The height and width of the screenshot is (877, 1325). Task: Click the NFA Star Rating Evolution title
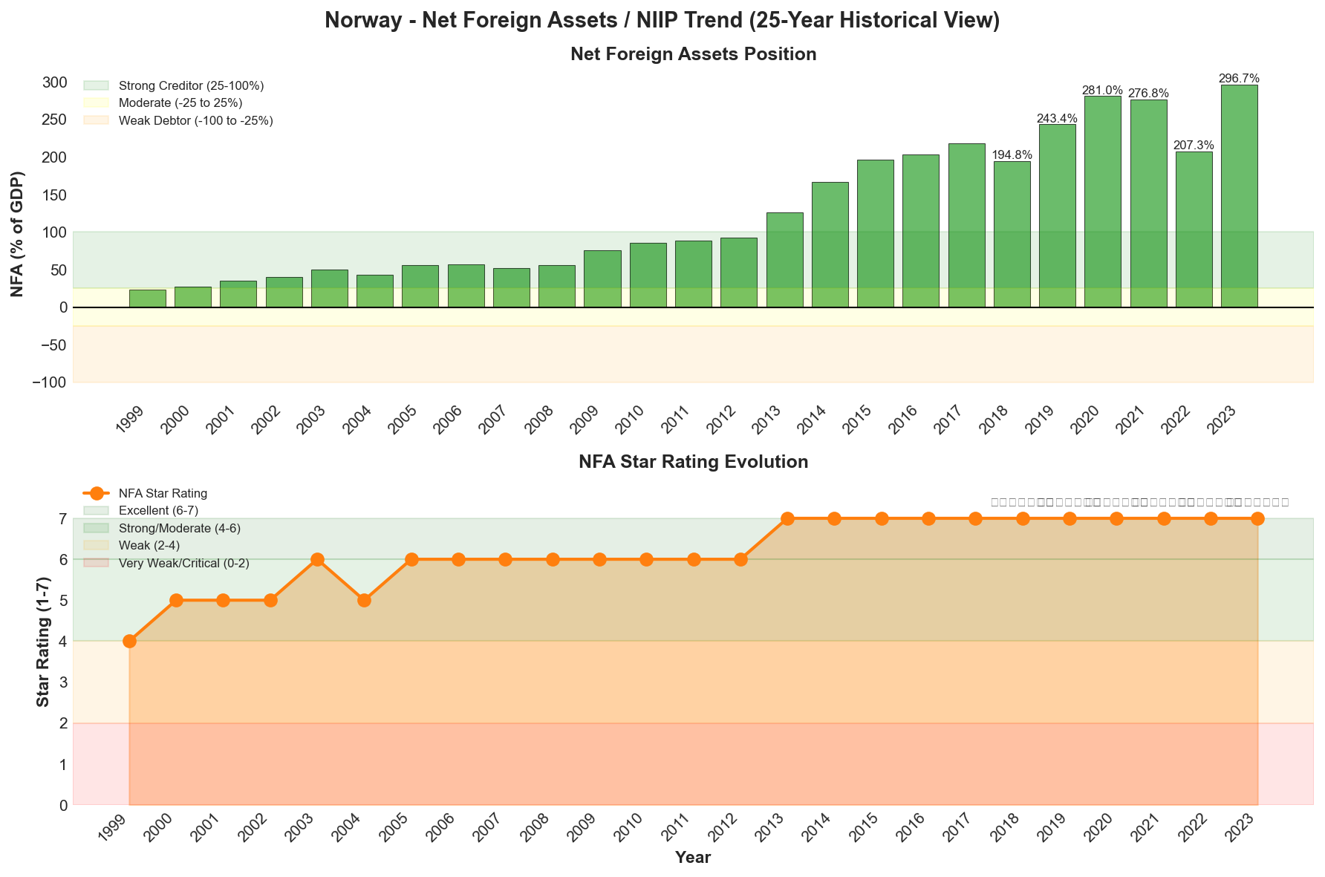pyautogui.click(x=694, y=461)
